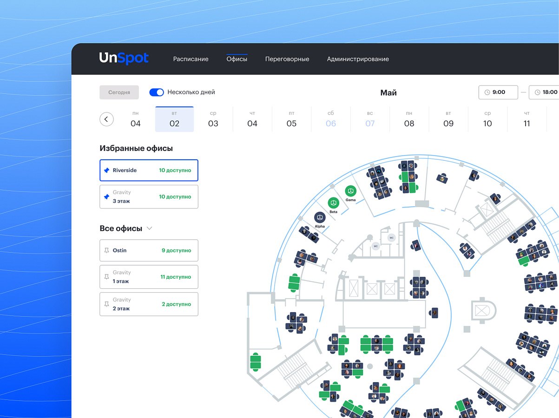The height and width of the screenshot is (418, 559).
Task: Switch to the Офисы tab
Action: 237,59
